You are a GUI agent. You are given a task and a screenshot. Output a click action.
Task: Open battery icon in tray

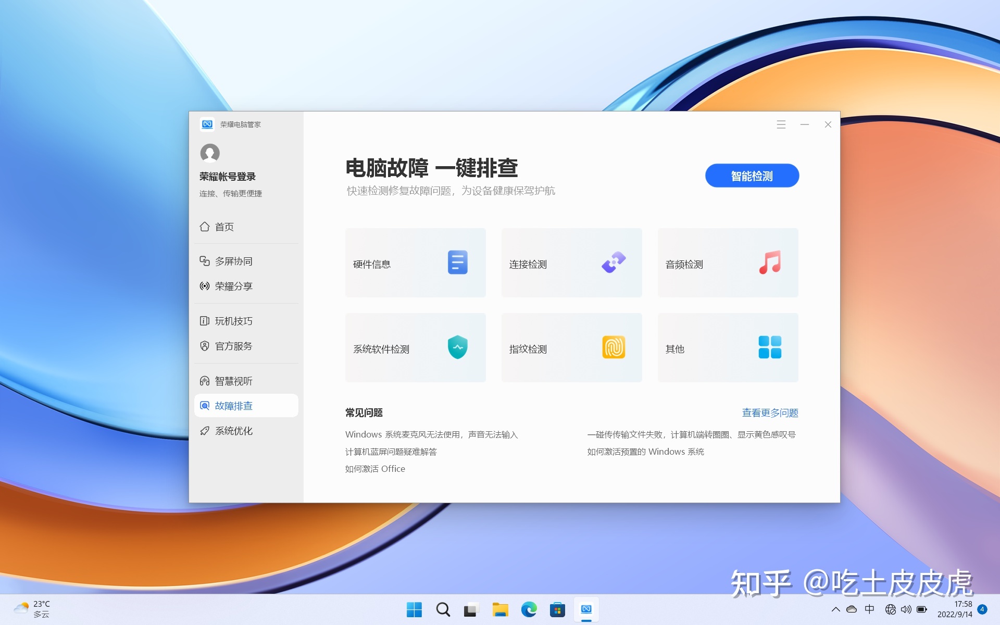point(922,609)
